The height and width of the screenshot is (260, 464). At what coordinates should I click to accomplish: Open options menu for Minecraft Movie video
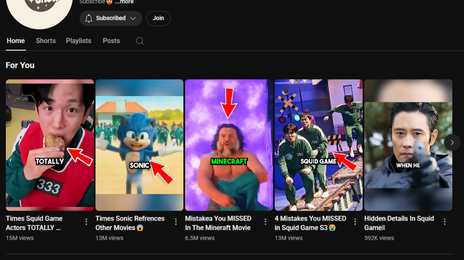point(265,221)
